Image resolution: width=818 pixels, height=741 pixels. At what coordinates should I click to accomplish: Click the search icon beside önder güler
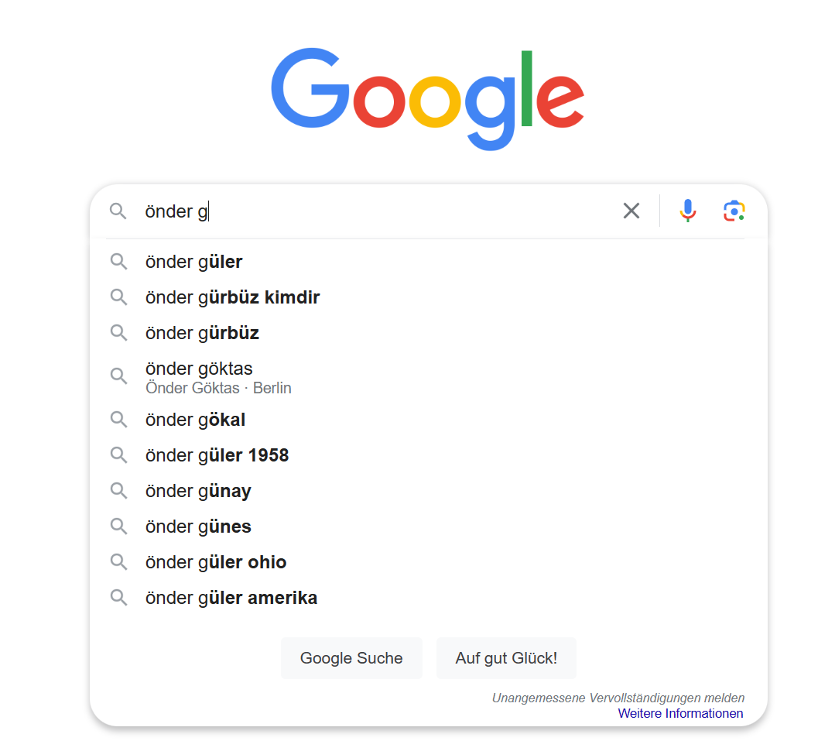click(118, 262)
